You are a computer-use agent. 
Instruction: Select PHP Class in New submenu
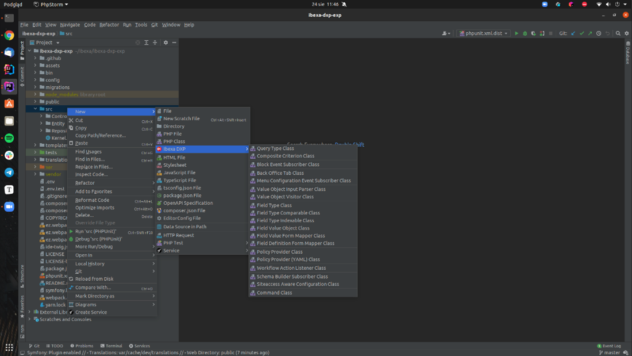click(202, 141)
